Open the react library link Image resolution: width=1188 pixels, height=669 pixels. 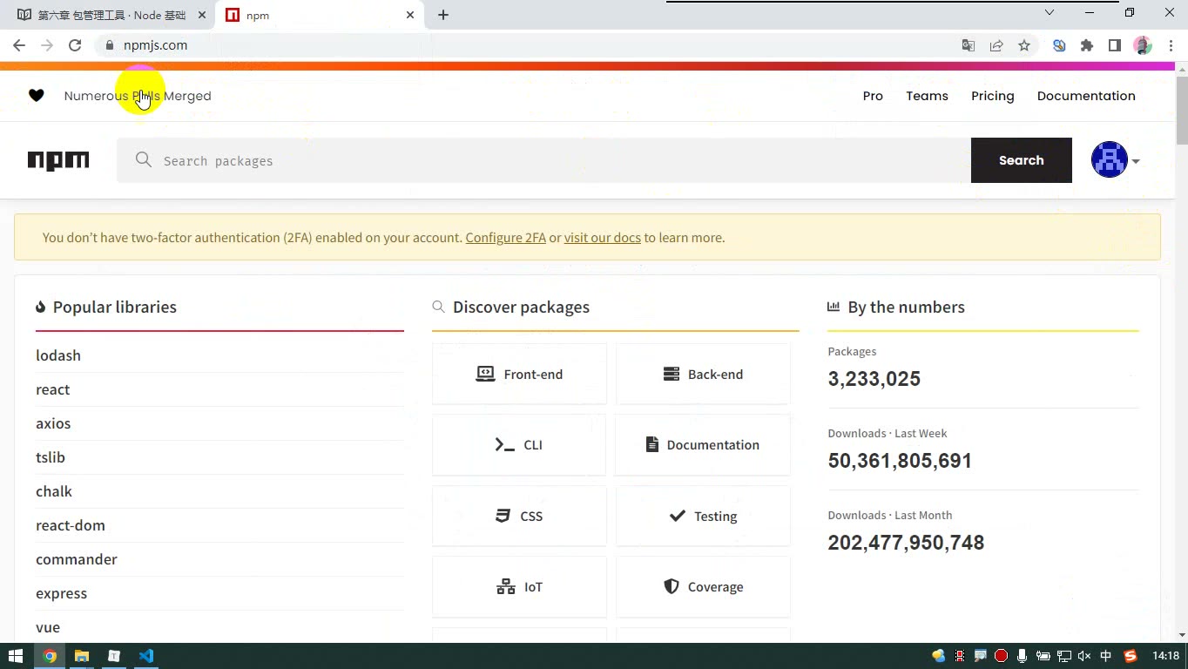[52, 389]
